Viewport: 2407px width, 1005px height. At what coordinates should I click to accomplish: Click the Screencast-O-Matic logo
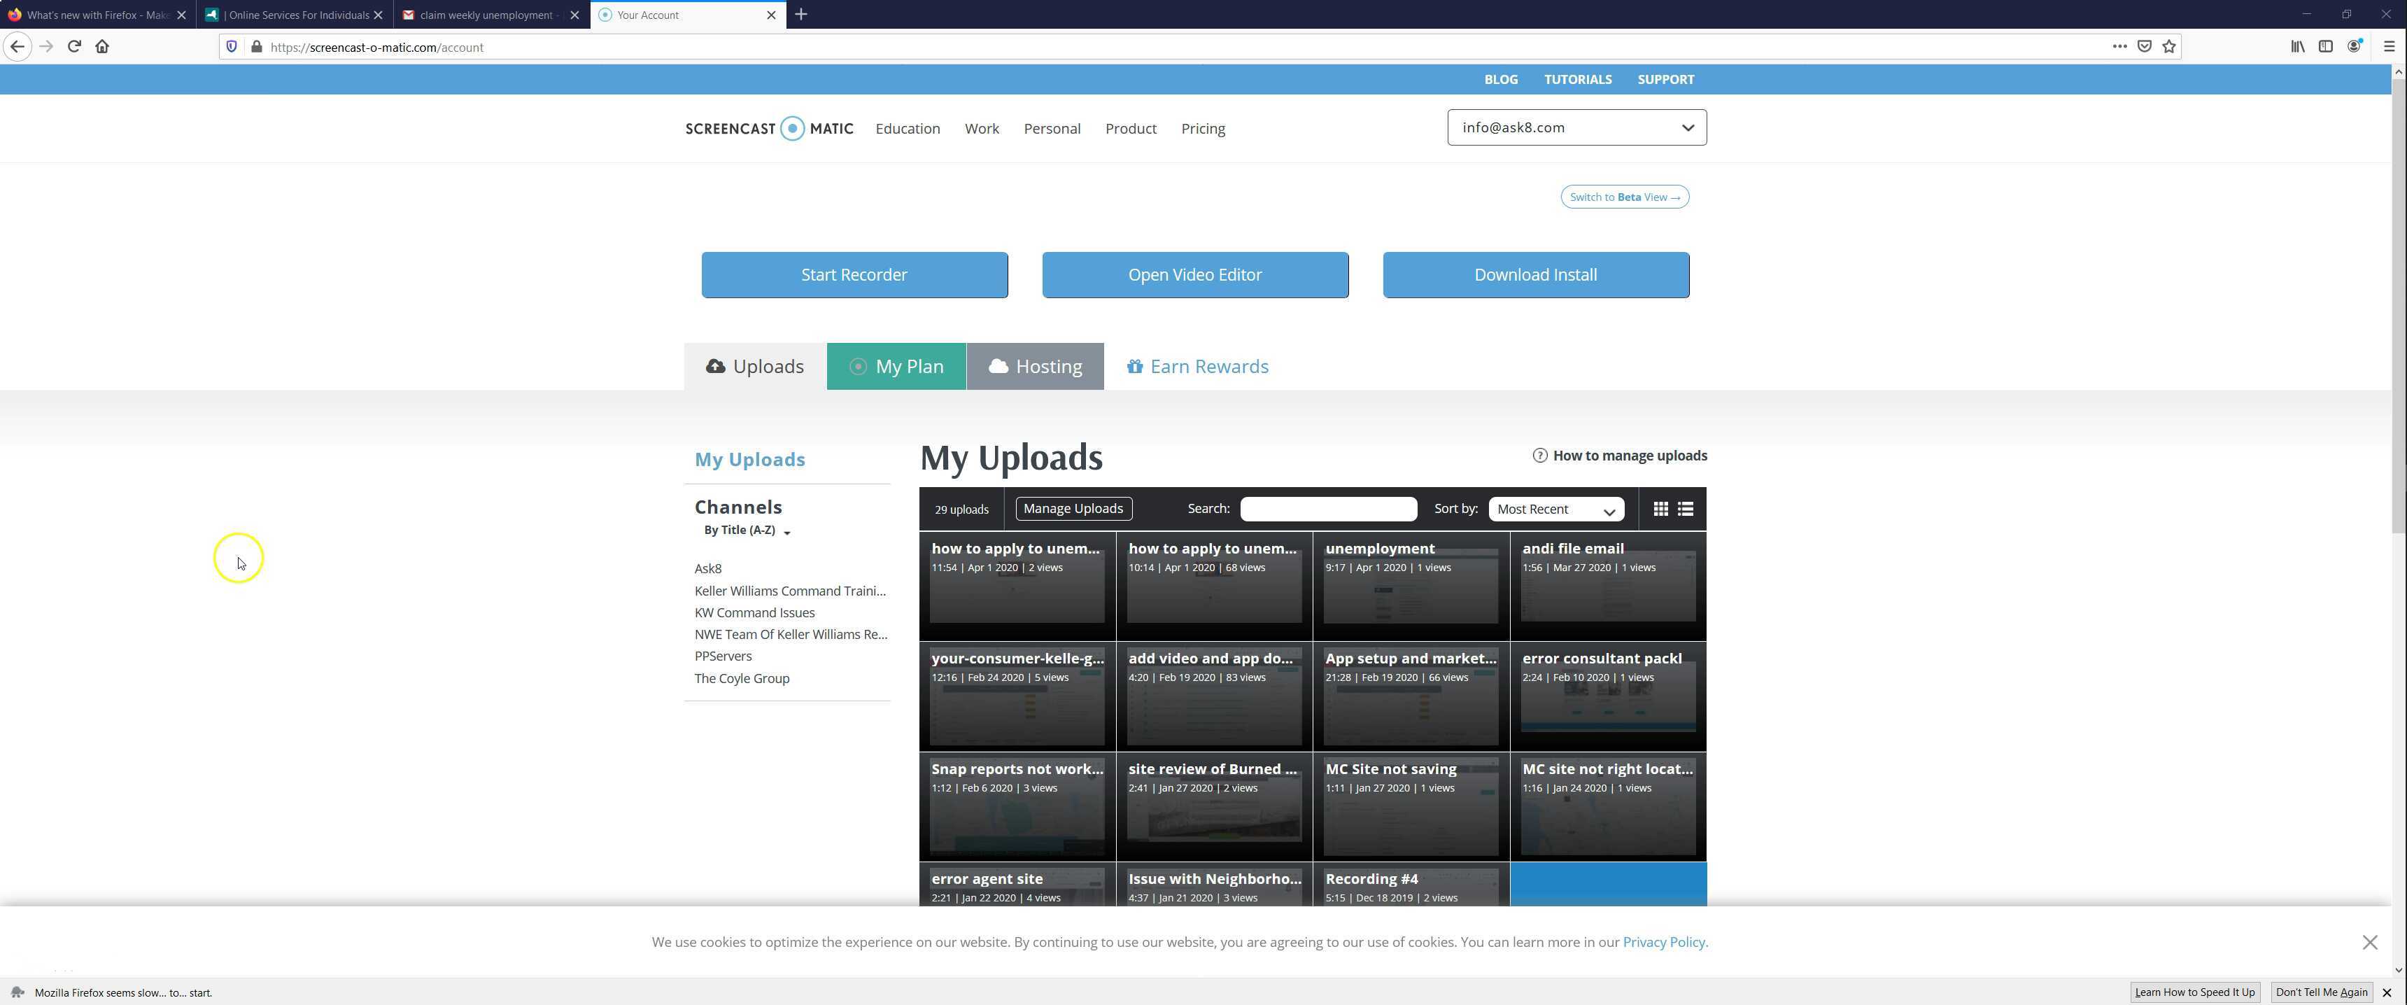click(x=768, y=128)
